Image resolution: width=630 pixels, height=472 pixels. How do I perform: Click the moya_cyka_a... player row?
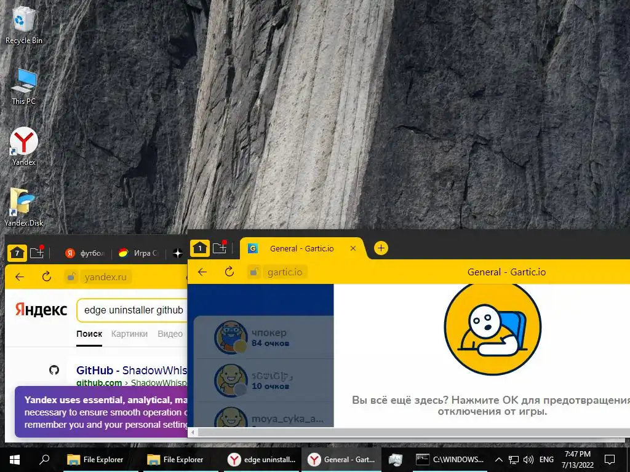click(x=264, y=414)
